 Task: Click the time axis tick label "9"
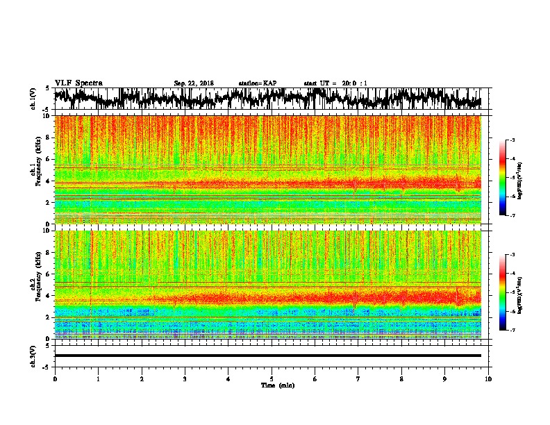pos(444,379)
